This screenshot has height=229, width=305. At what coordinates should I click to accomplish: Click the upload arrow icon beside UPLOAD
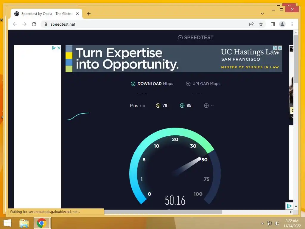188,84
